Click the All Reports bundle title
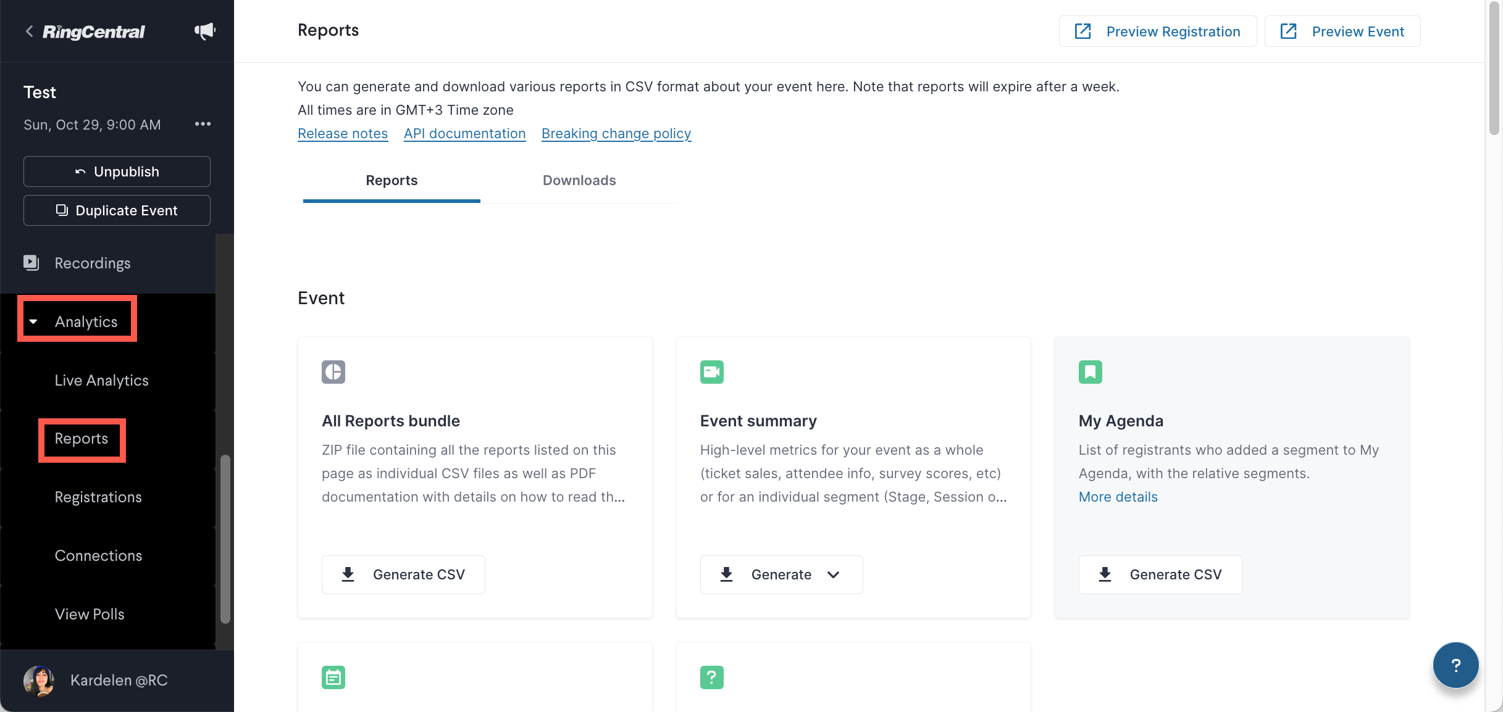 click(391, 421)
